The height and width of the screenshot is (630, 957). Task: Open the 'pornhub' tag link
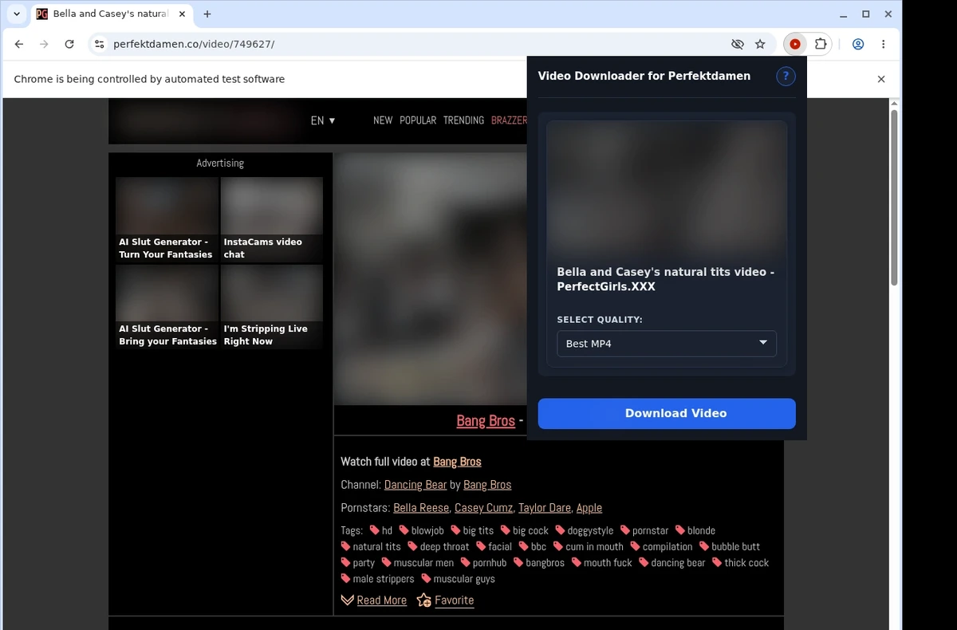point(490,562)
